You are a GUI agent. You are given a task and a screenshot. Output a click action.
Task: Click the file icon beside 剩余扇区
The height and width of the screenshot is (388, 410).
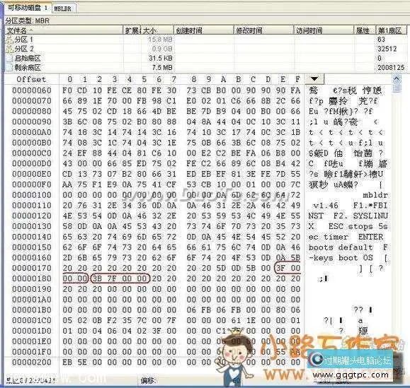[10, 68]
